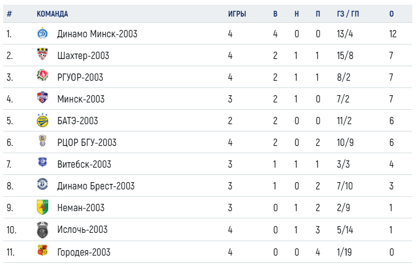The width and height of the screenshot is (418, 267).
Task: Open the Шахтер-2003 team link
Action: 83,55
